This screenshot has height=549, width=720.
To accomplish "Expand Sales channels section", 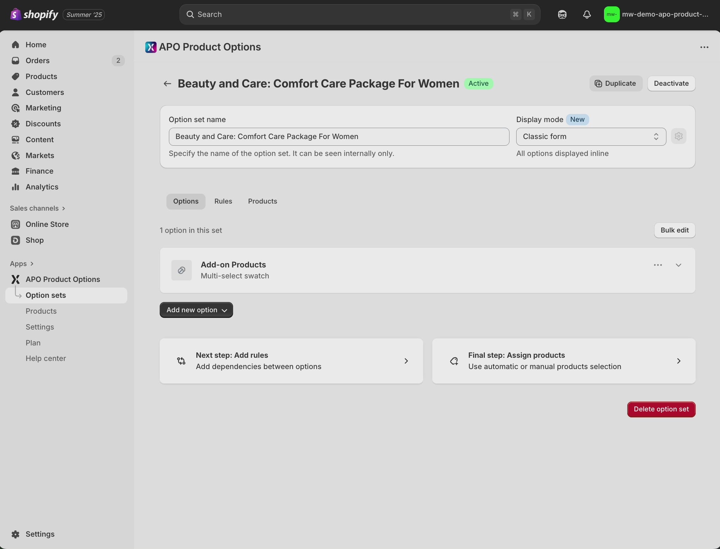I will pyautogui.click(x=38, y=208).
